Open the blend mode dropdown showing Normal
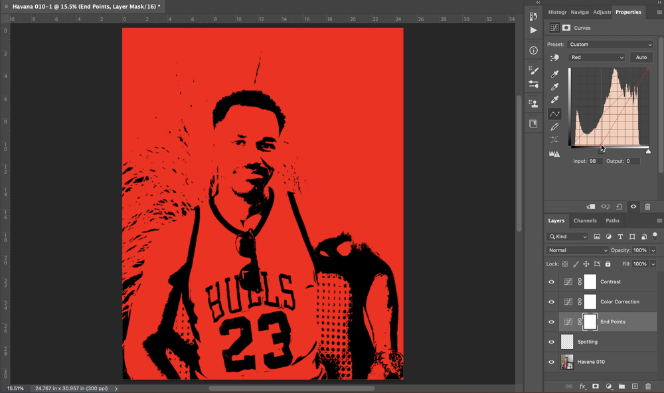Viewport: 664px width, 393px height. tap(577, 250)
